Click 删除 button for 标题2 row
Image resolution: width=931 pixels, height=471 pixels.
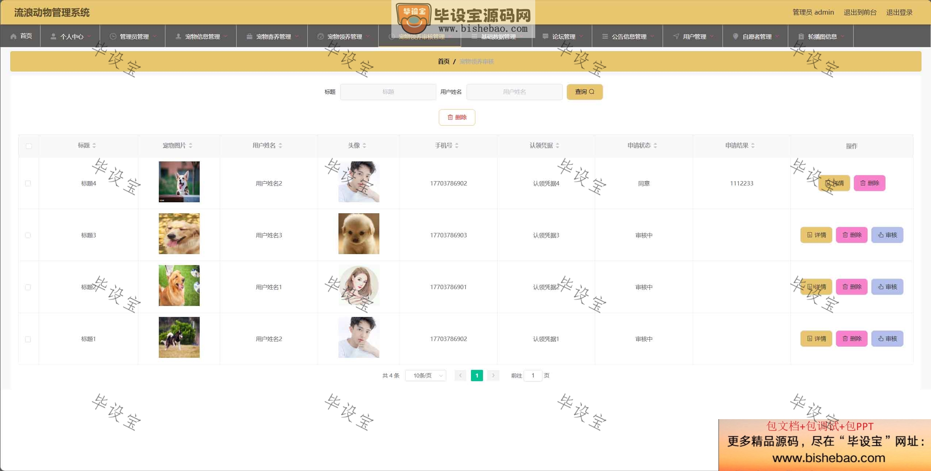852,287
